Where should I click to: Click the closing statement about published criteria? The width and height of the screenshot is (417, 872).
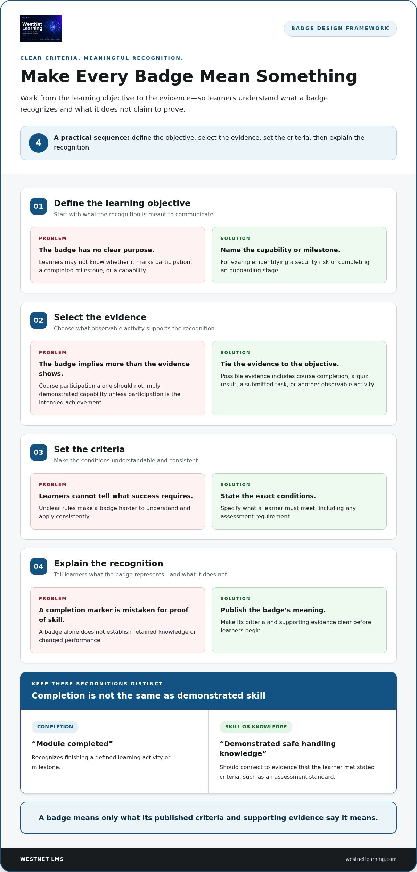pyautogui.click(x=208, y=818)
